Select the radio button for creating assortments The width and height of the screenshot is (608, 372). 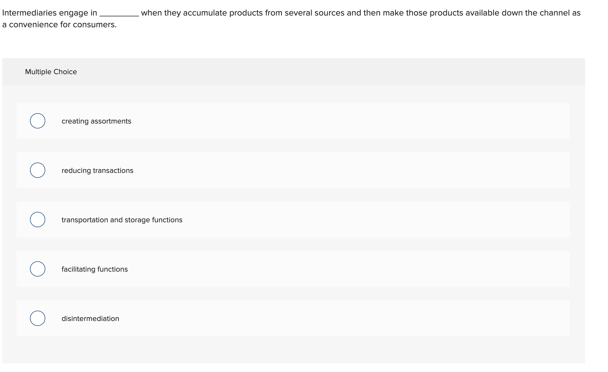click(38, 121)
